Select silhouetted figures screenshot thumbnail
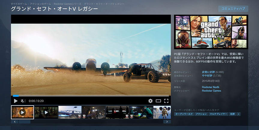This screenshot has width=259, height=130. 117,112
